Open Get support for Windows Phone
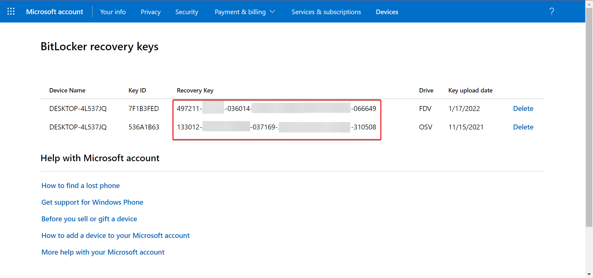The height and width of the screenshot is (278, 593). pos(92,202)
